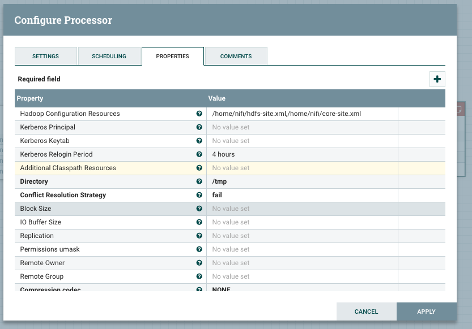Cancel the processor configuration
The height and width of the screenshot is (329, 472).
(x=366, y=311)
